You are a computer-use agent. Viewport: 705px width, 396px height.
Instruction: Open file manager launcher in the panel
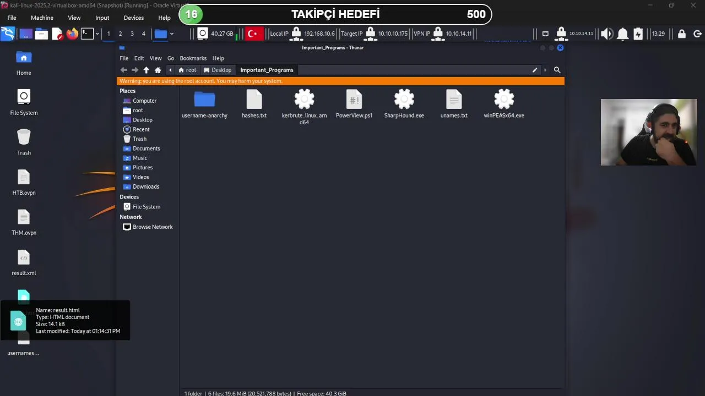click(41, 34)
